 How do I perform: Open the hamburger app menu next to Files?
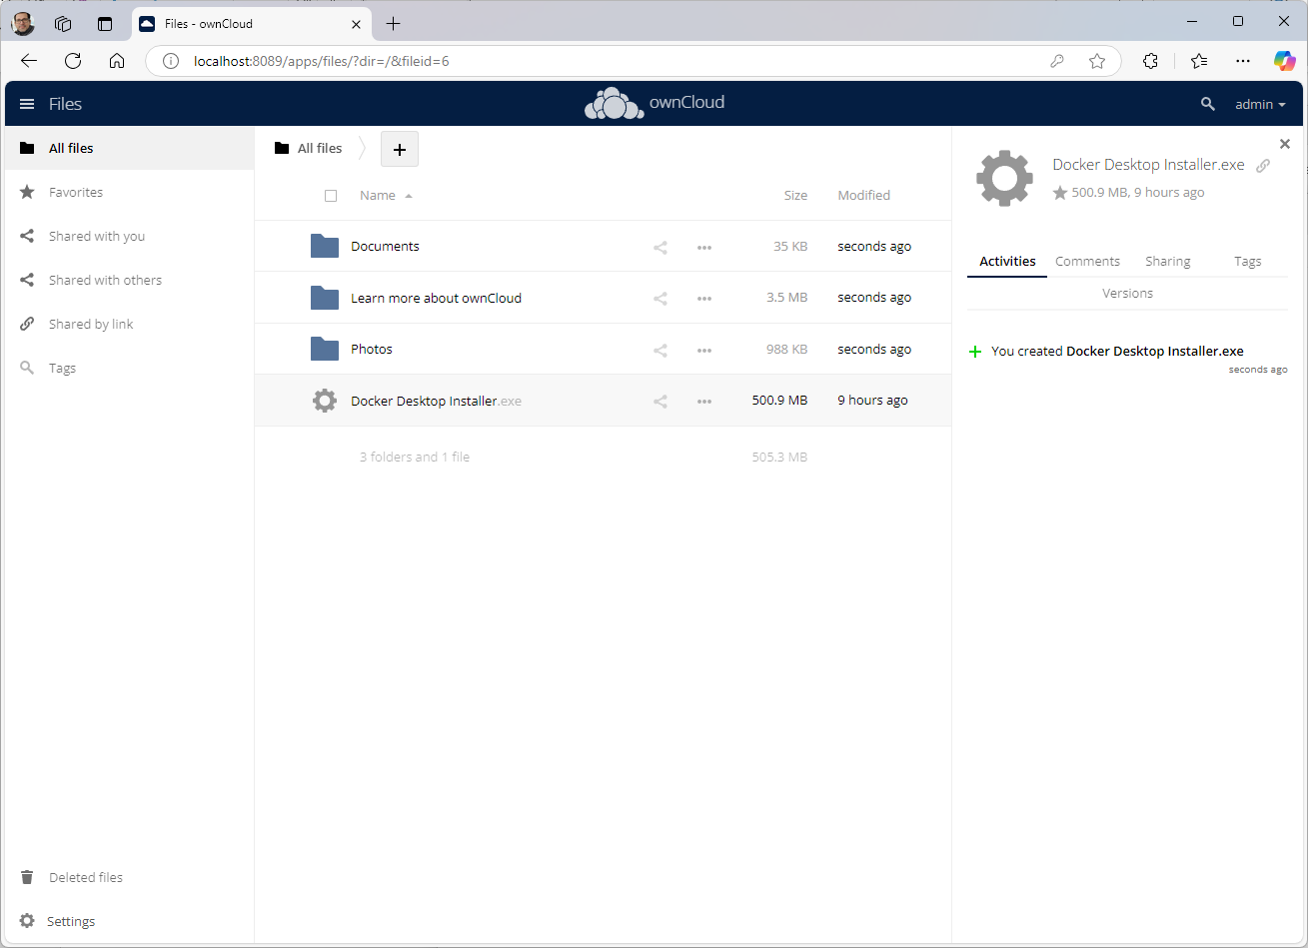point(27,104)
